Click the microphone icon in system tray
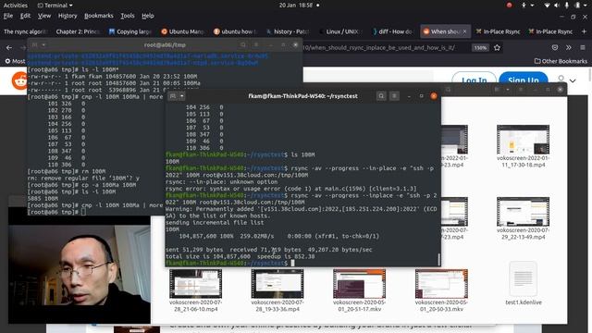 tap(567, 6)
